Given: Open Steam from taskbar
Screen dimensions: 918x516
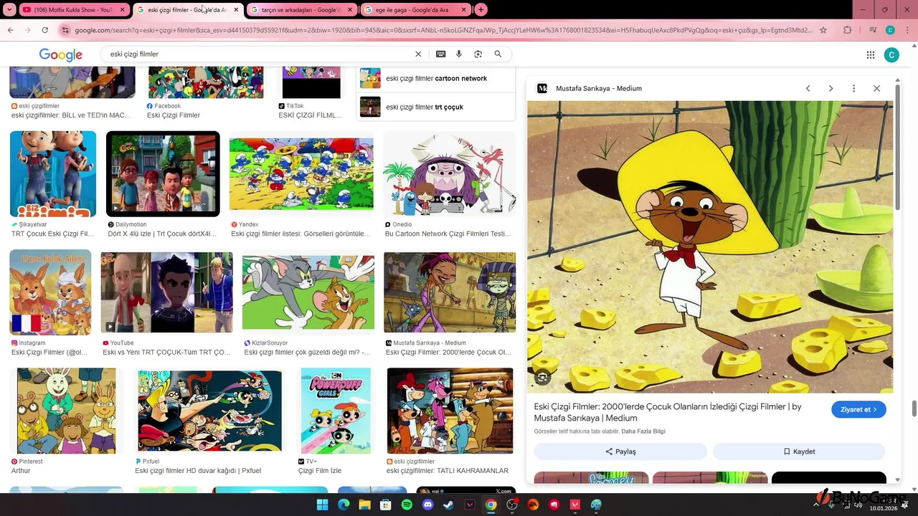Looking at the screenshot, I should pyautogui.click(x=449, y=505).
